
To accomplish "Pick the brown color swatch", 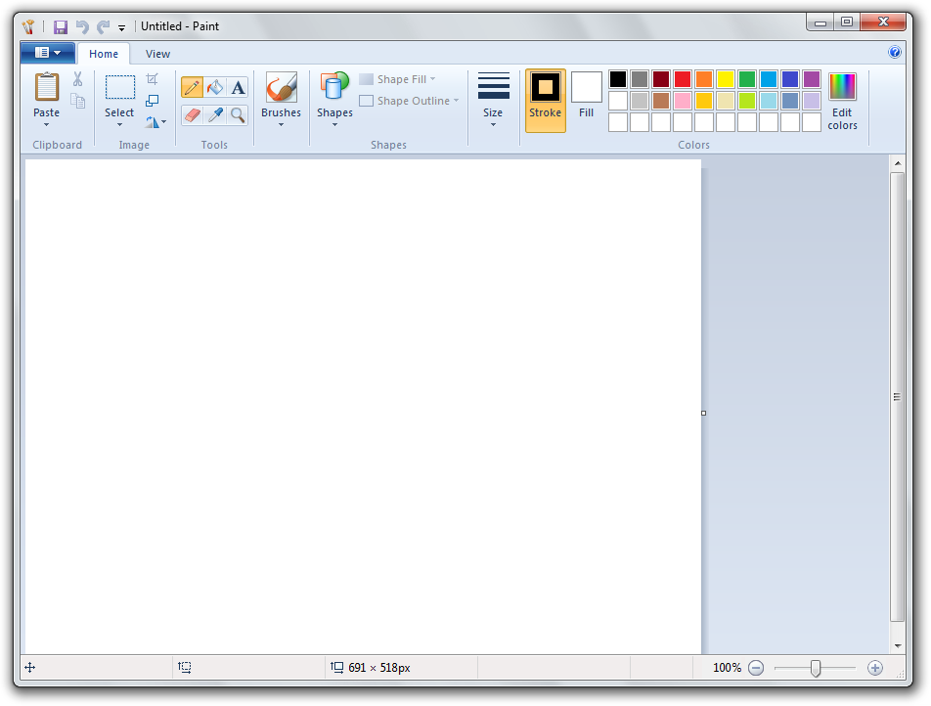I will 661,101.
